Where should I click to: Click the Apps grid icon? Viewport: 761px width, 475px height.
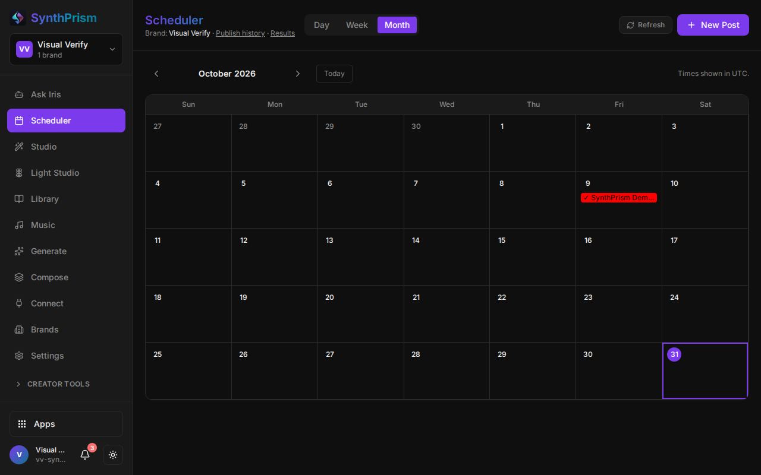click(22, 424)
